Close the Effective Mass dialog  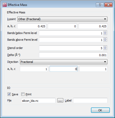(x=108, y=5)
